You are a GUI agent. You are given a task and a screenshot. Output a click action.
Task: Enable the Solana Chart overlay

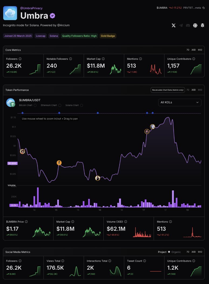coord(82,105)
